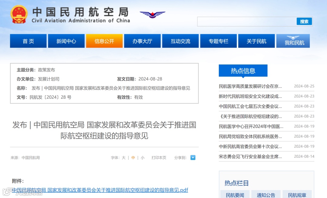Open the 首页 home menu
327x198 pixels.
pos(28,41)
